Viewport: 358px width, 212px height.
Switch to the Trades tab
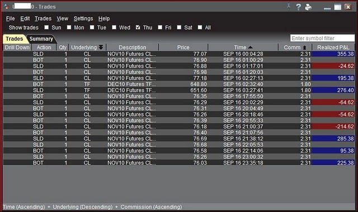point(15,38)
